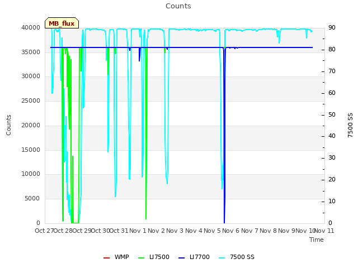Viewport: 358px width, 268px height.
Task: Click the right axis 80 tick label
Action: (x=332, y=50)
